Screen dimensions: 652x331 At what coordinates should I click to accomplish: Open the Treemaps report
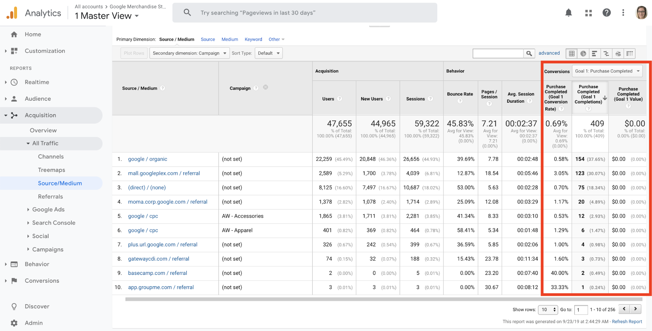tap(51, 170)
